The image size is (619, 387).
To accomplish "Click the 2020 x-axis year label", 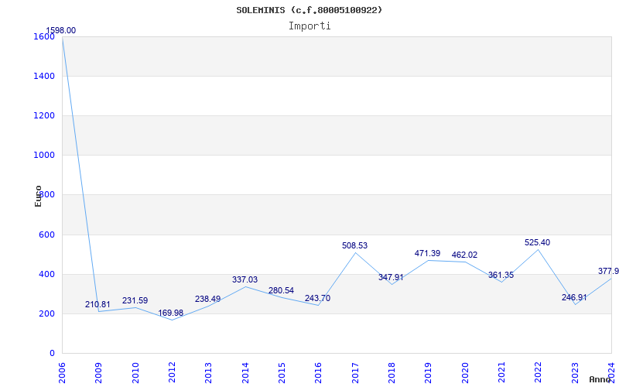I will coord(465,373).
